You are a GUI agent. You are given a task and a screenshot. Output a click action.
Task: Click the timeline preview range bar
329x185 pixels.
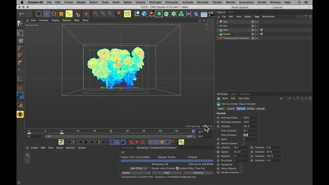120,136
